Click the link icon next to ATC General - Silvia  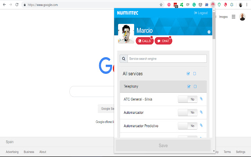click(201, 99)
